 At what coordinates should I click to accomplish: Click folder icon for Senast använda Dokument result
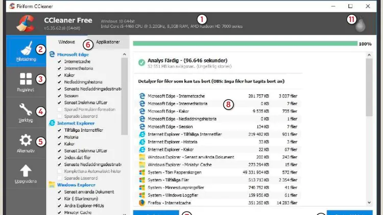pyautogui.click(x=142, y=157)
